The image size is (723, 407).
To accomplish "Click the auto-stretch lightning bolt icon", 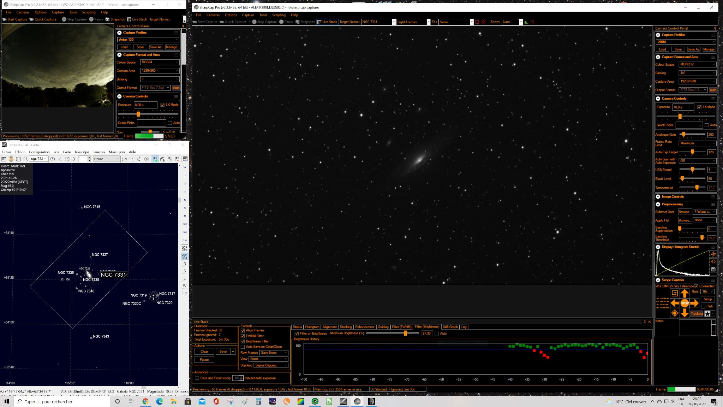I will coord(713,254).
